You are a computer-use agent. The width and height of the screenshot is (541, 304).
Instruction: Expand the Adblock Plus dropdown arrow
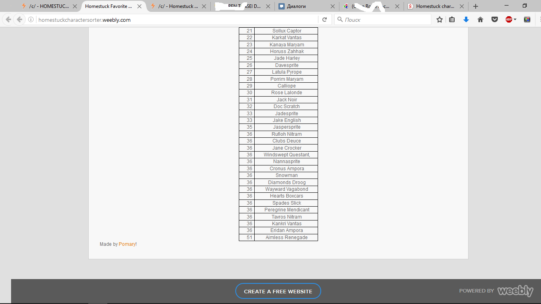tap(515, 20)
